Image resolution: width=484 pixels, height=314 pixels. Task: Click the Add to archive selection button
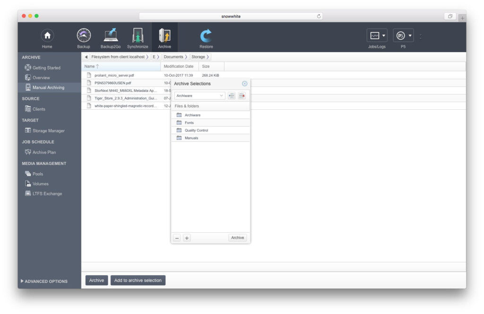138,280
